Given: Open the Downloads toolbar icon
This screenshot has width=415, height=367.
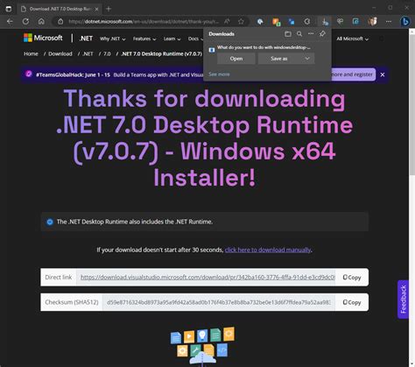Looking at the screenshot, I should pos(325,21).
